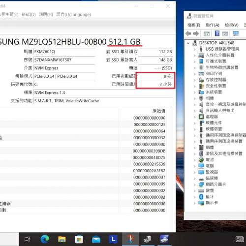Click the firmware field FXM7601Q
The image size is (246, 246).
pyautogui.click(x=64, y=52)
